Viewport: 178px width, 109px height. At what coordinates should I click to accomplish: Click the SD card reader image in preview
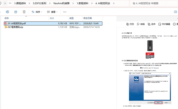(x=150, y=46)
